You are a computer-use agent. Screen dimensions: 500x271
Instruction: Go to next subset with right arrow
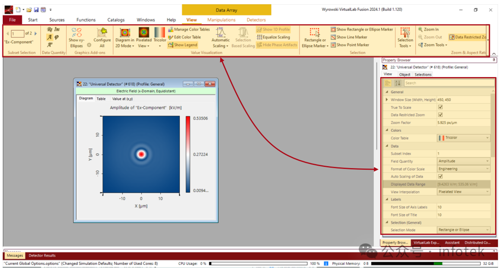[x=36, y=33]
